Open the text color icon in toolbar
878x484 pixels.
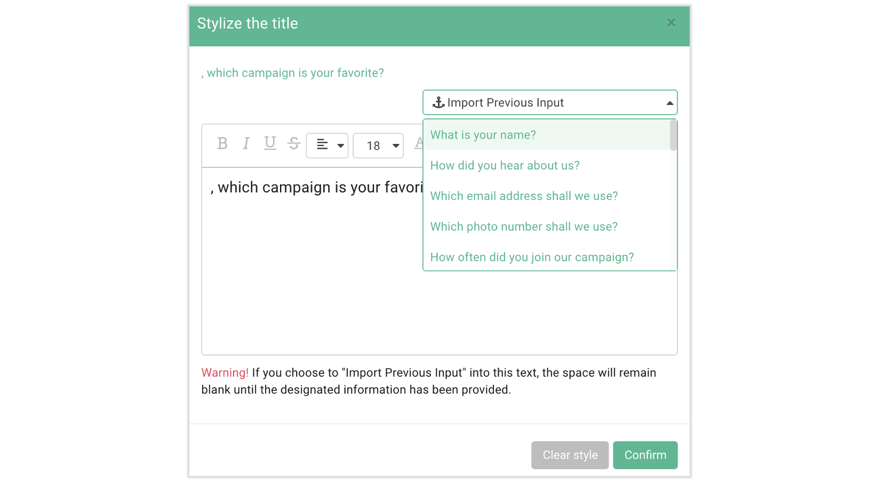(x=419, y=143)
